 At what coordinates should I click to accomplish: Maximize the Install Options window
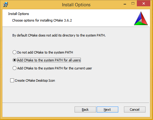tap(133, 4)
